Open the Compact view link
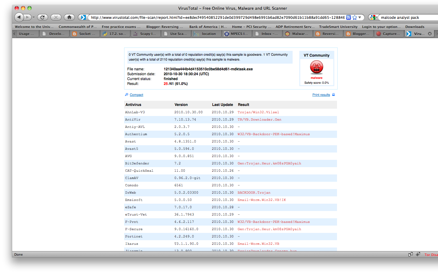This screenshot has width=438, height=274. (136, 95)
